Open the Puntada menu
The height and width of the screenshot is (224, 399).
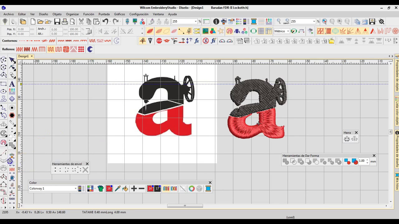pyautogui.click(x=104, y=14)
